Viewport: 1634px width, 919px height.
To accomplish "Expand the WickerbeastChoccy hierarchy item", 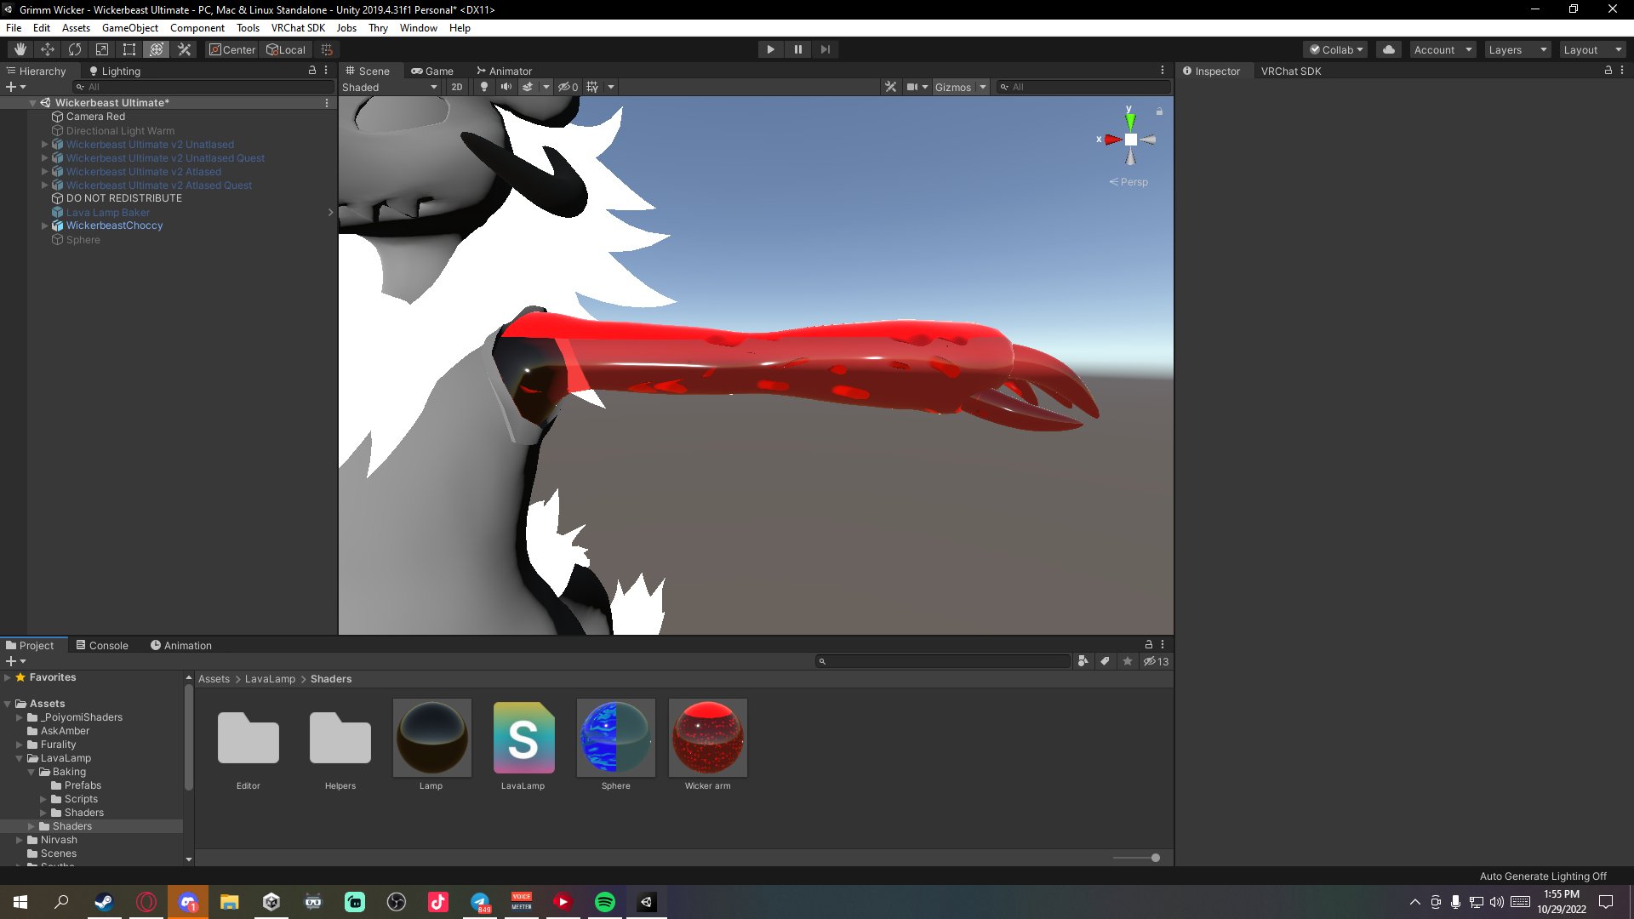I will point(45,225).
